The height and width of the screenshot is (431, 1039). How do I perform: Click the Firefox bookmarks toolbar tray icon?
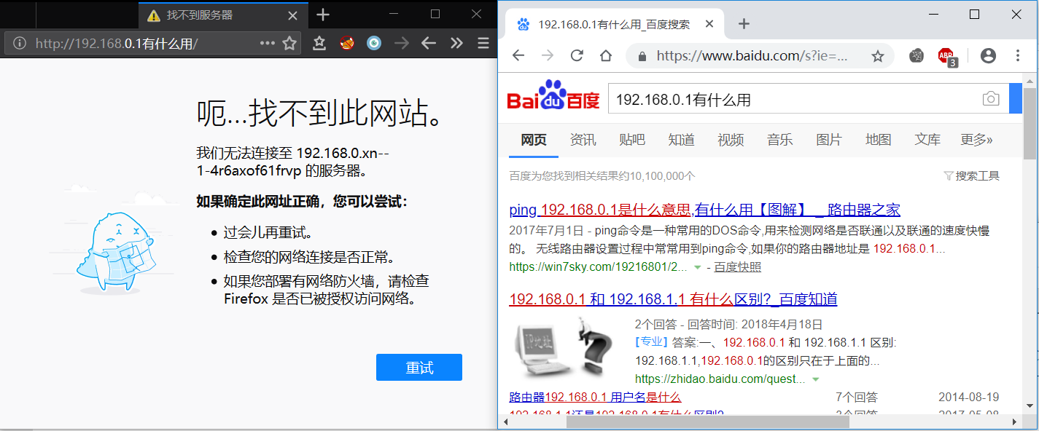coord(319,44)
